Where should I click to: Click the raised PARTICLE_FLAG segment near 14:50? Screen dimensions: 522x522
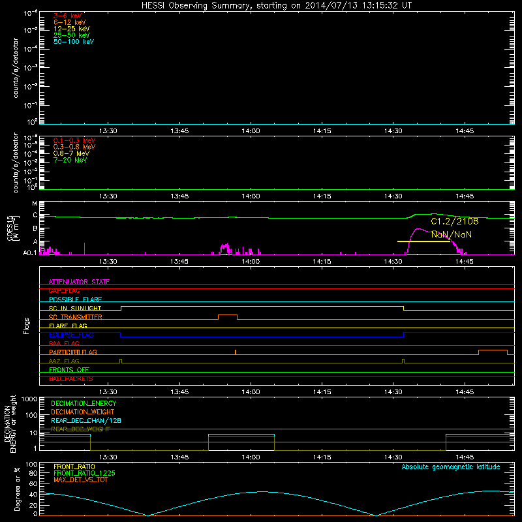pyautogui.click(x=493, y=350)
